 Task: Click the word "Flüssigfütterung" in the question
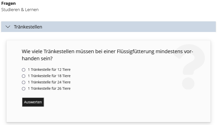[136, 52]
